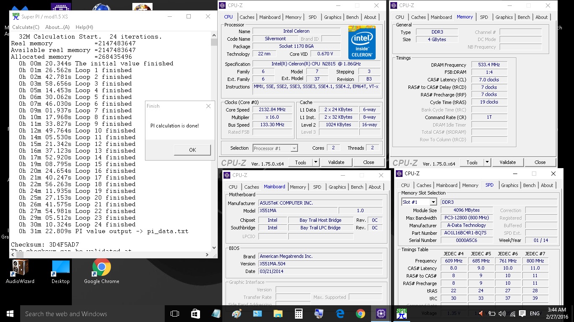Viewport: 574px width, 322px height.
Task: Click battery power tray icon
Action: point(491,314)
